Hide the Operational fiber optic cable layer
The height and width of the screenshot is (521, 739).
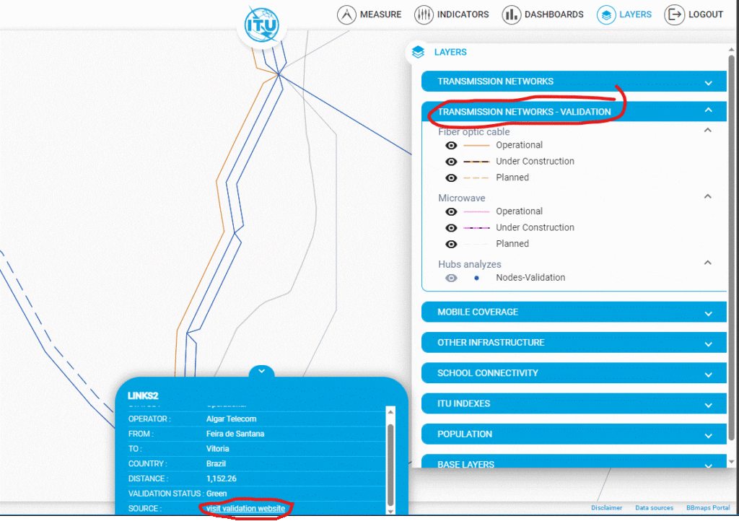[451, 145]
